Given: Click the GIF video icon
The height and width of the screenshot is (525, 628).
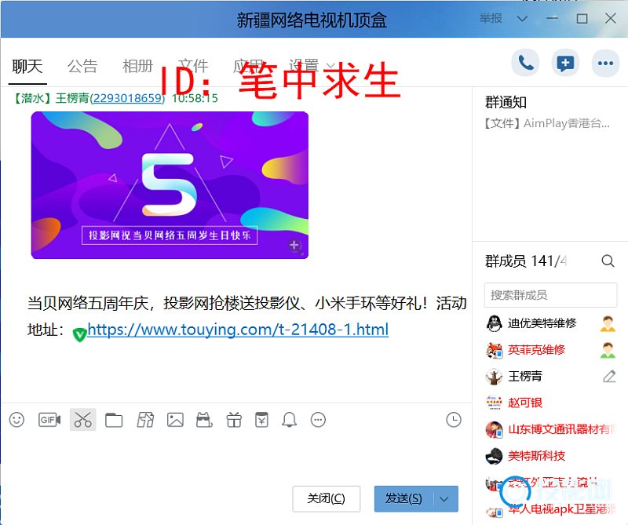Looking at the screenshot, I should coord(49,420).
